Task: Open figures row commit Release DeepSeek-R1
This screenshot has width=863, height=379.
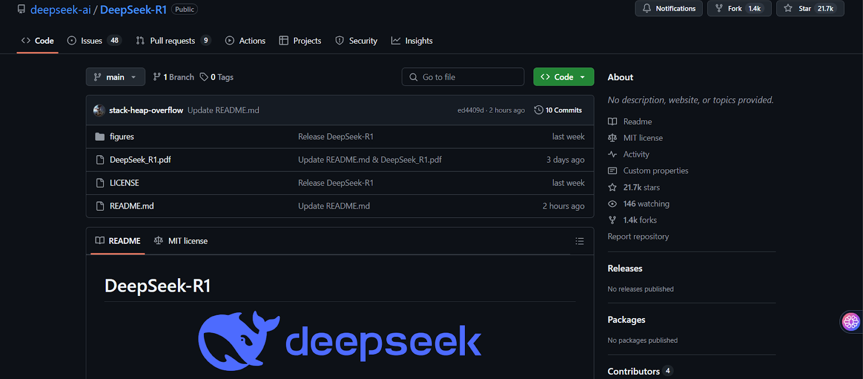Action: [x=335, y=137]
